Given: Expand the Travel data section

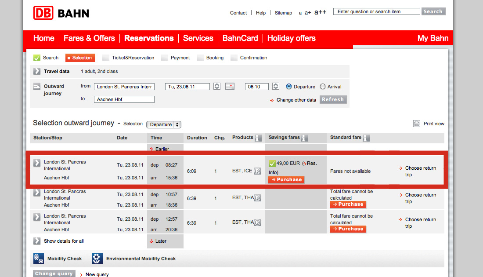Looking at the screenshot, I should click(37, 71).
